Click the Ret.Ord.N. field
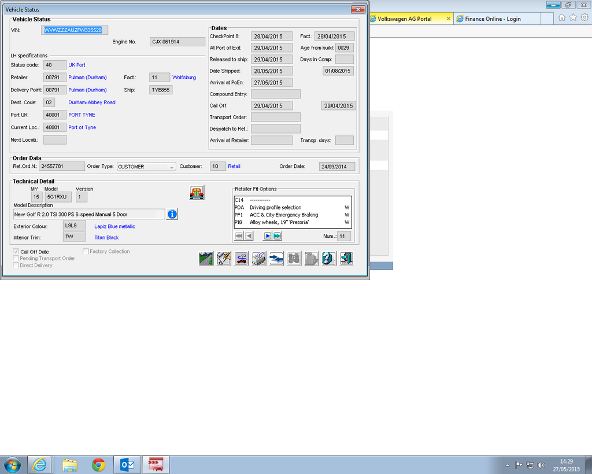This screenshot has width=592, height=474. (x=62, y=166)
